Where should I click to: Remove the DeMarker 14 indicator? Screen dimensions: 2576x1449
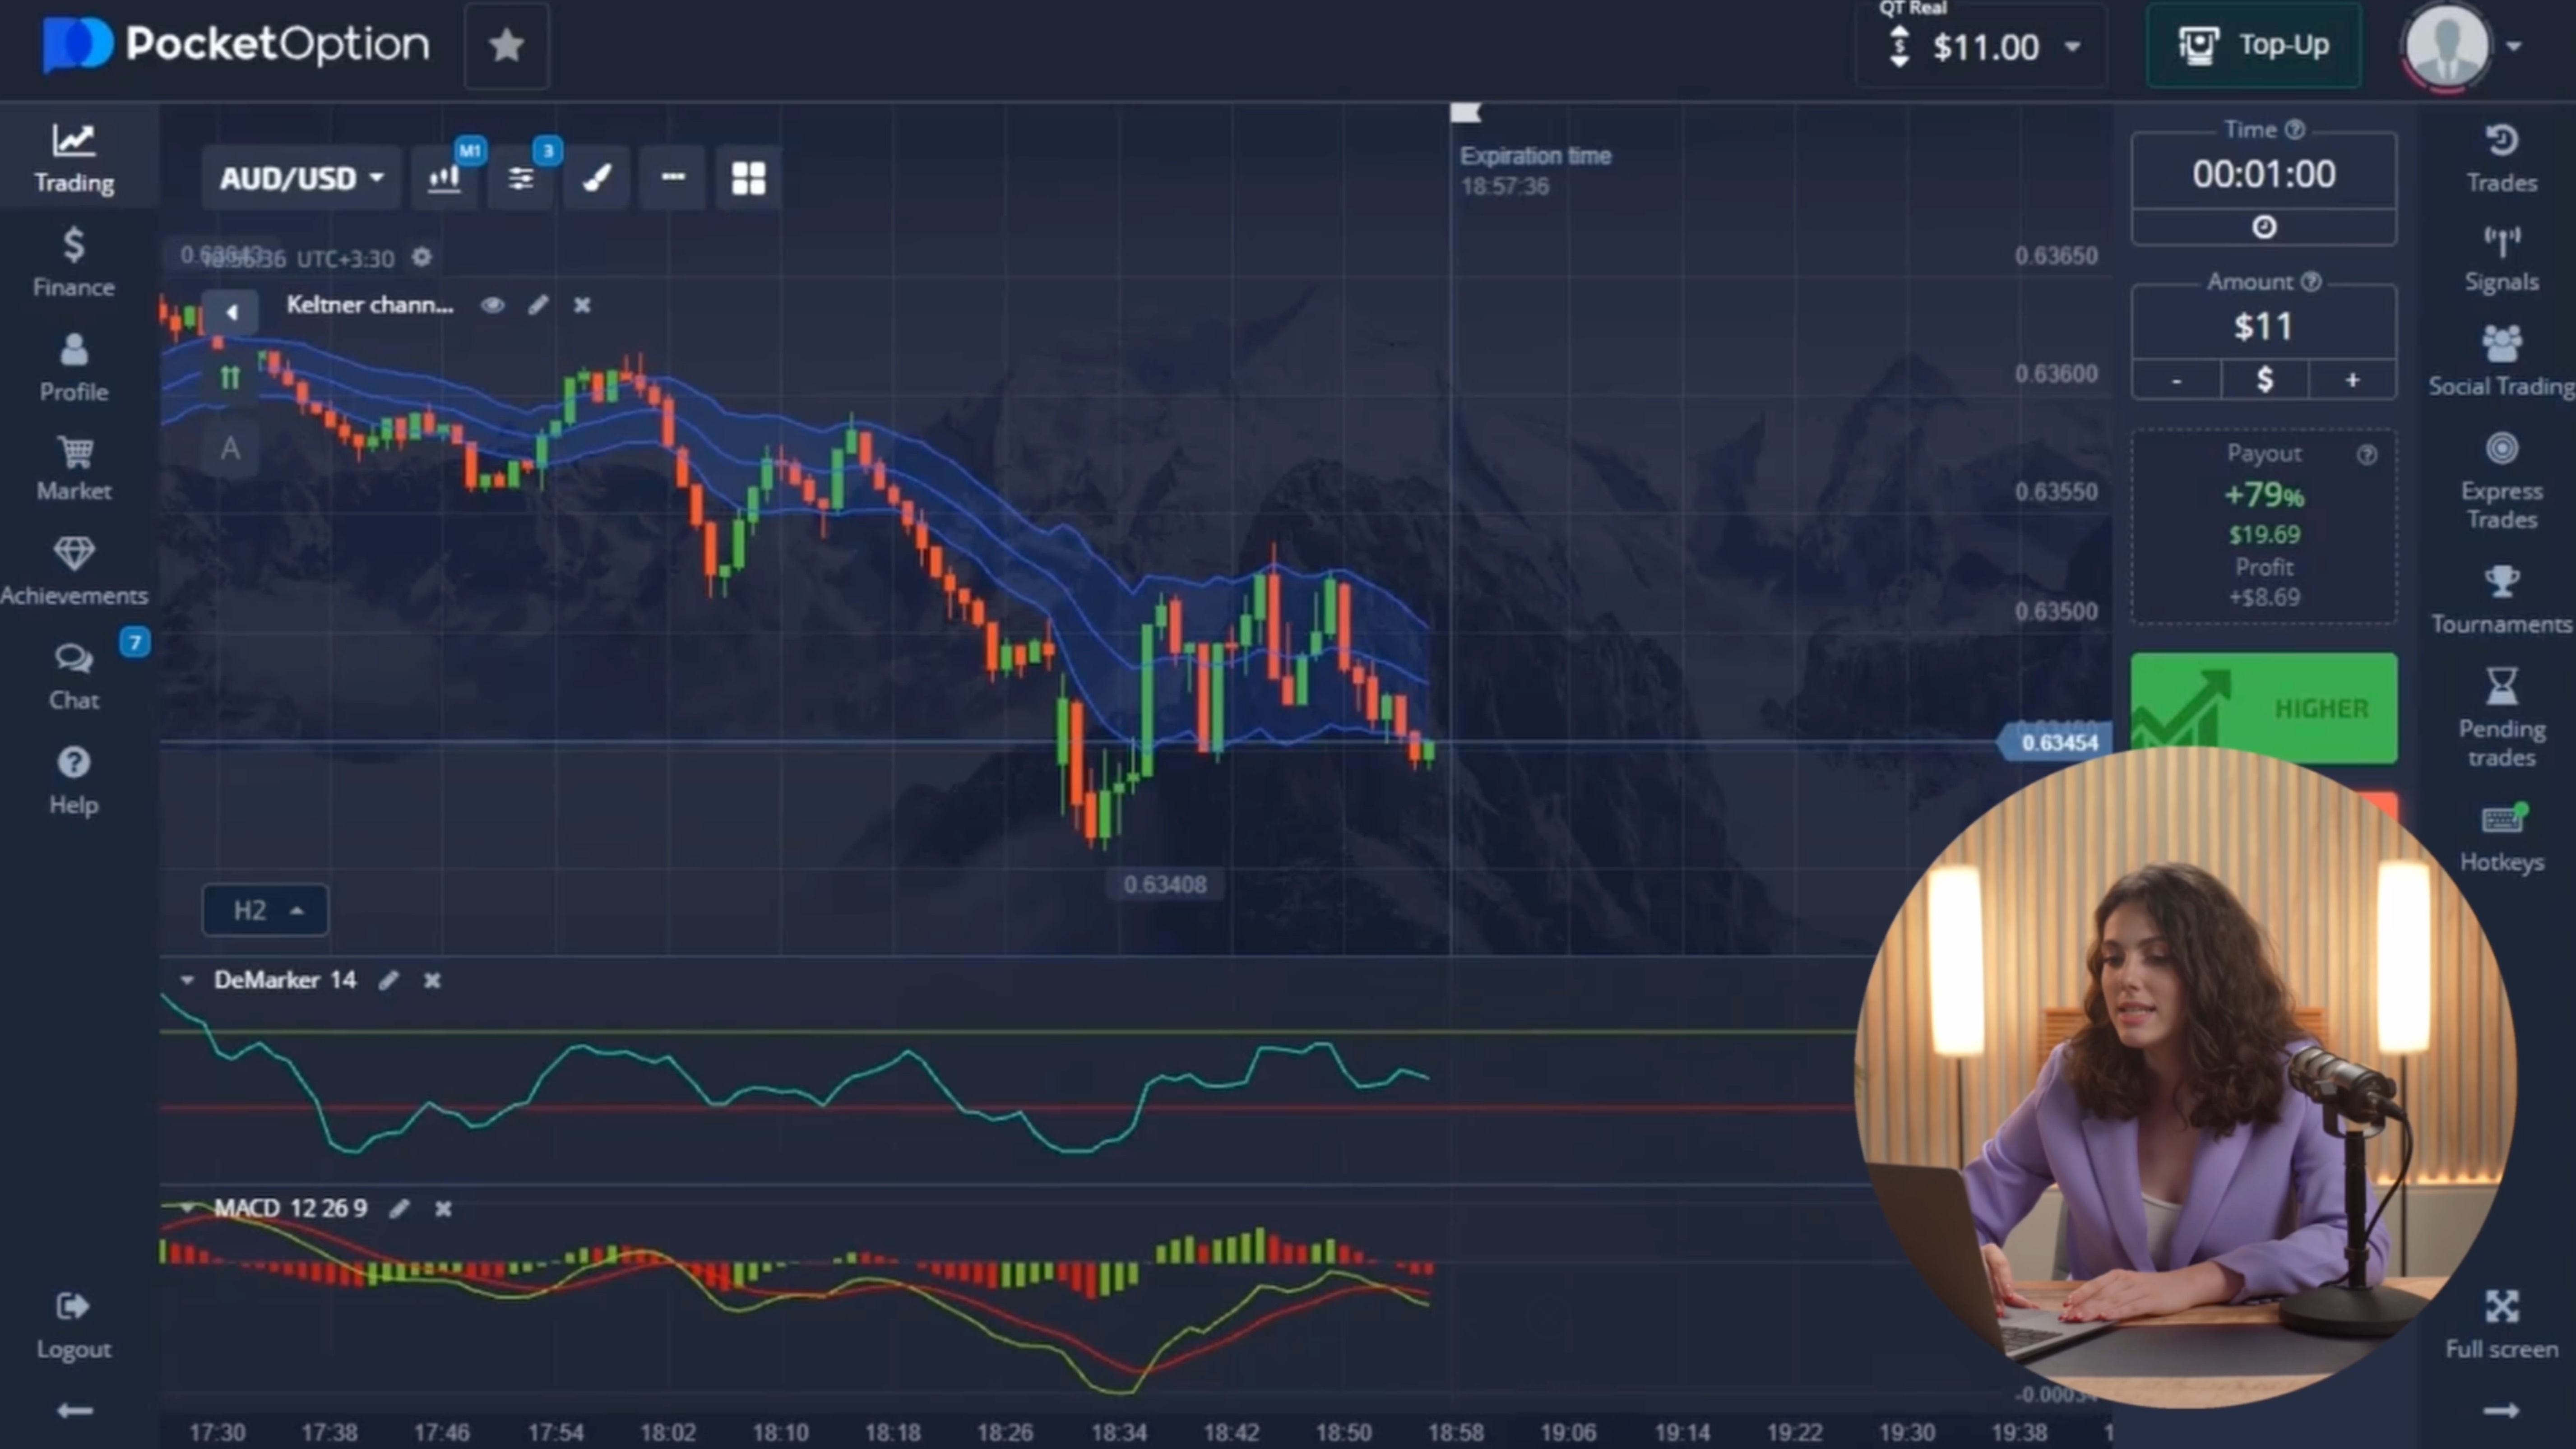[x=432, y=980]
